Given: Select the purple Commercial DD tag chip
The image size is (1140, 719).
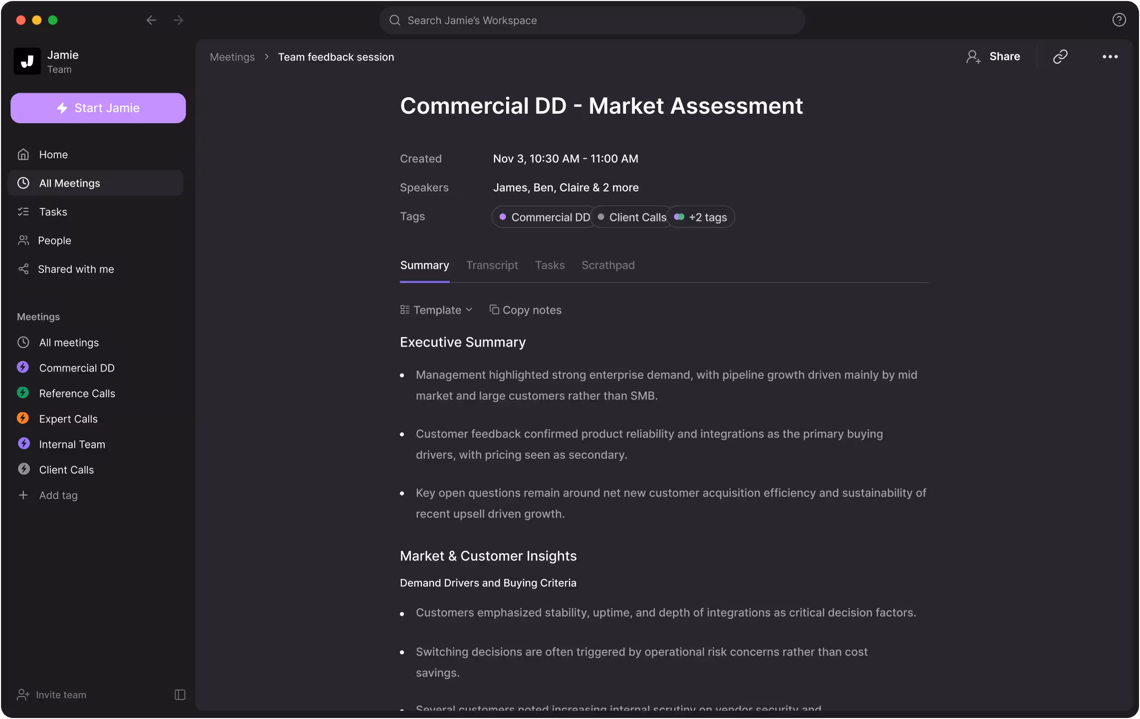Looking at the screenshot, I should [x=544, y=217].
